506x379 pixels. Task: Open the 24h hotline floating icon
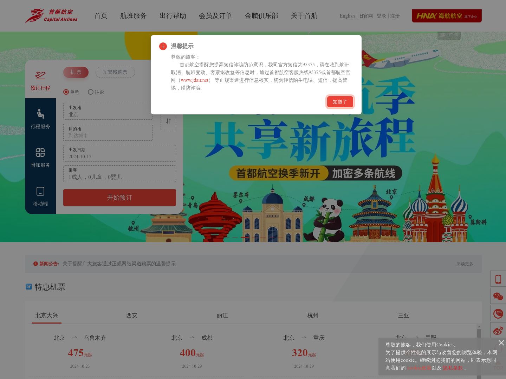(x=498, y=313)
